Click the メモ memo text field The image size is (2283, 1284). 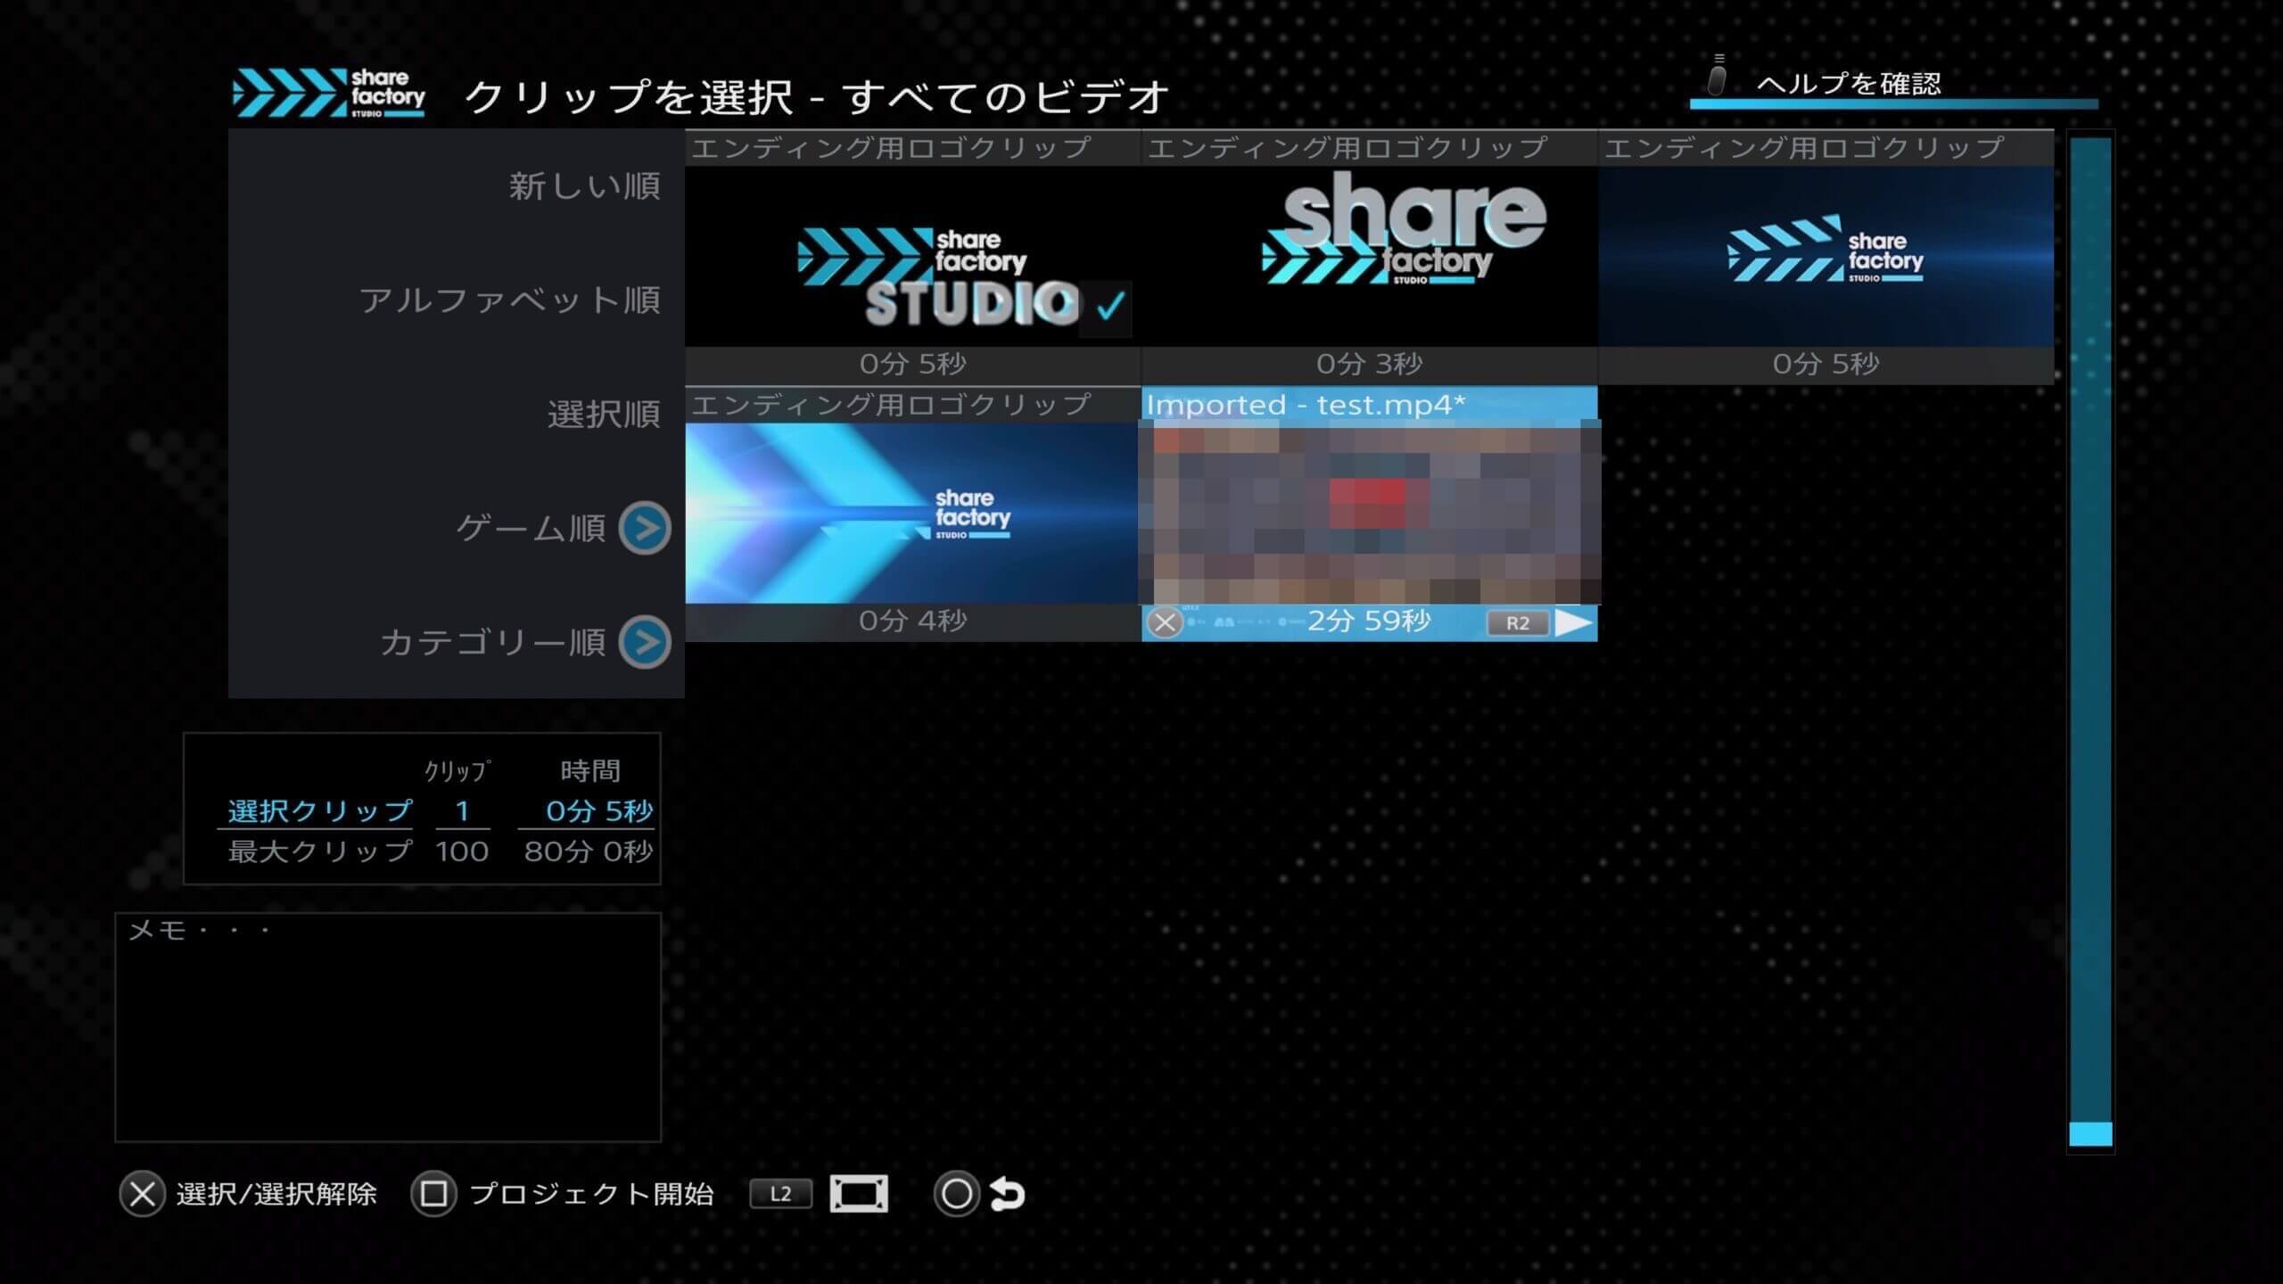click(388, 1026)
